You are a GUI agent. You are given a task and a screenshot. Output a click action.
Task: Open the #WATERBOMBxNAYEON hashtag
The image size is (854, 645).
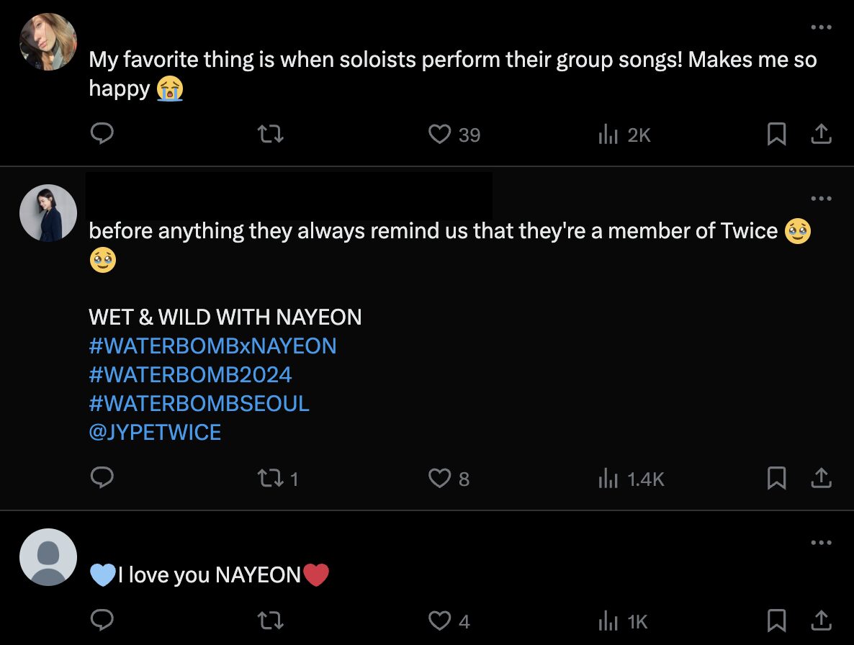pos(212,346)
